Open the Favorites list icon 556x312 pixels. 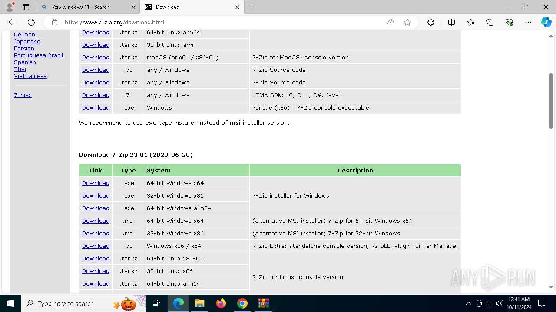click(471, 22)
